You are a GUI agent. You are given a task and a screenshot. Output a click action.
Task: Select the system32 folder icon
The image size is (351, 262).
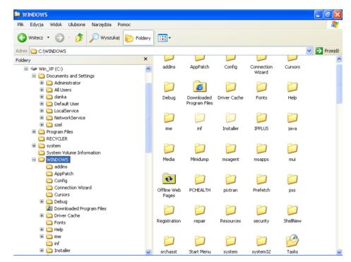point(261,241)
